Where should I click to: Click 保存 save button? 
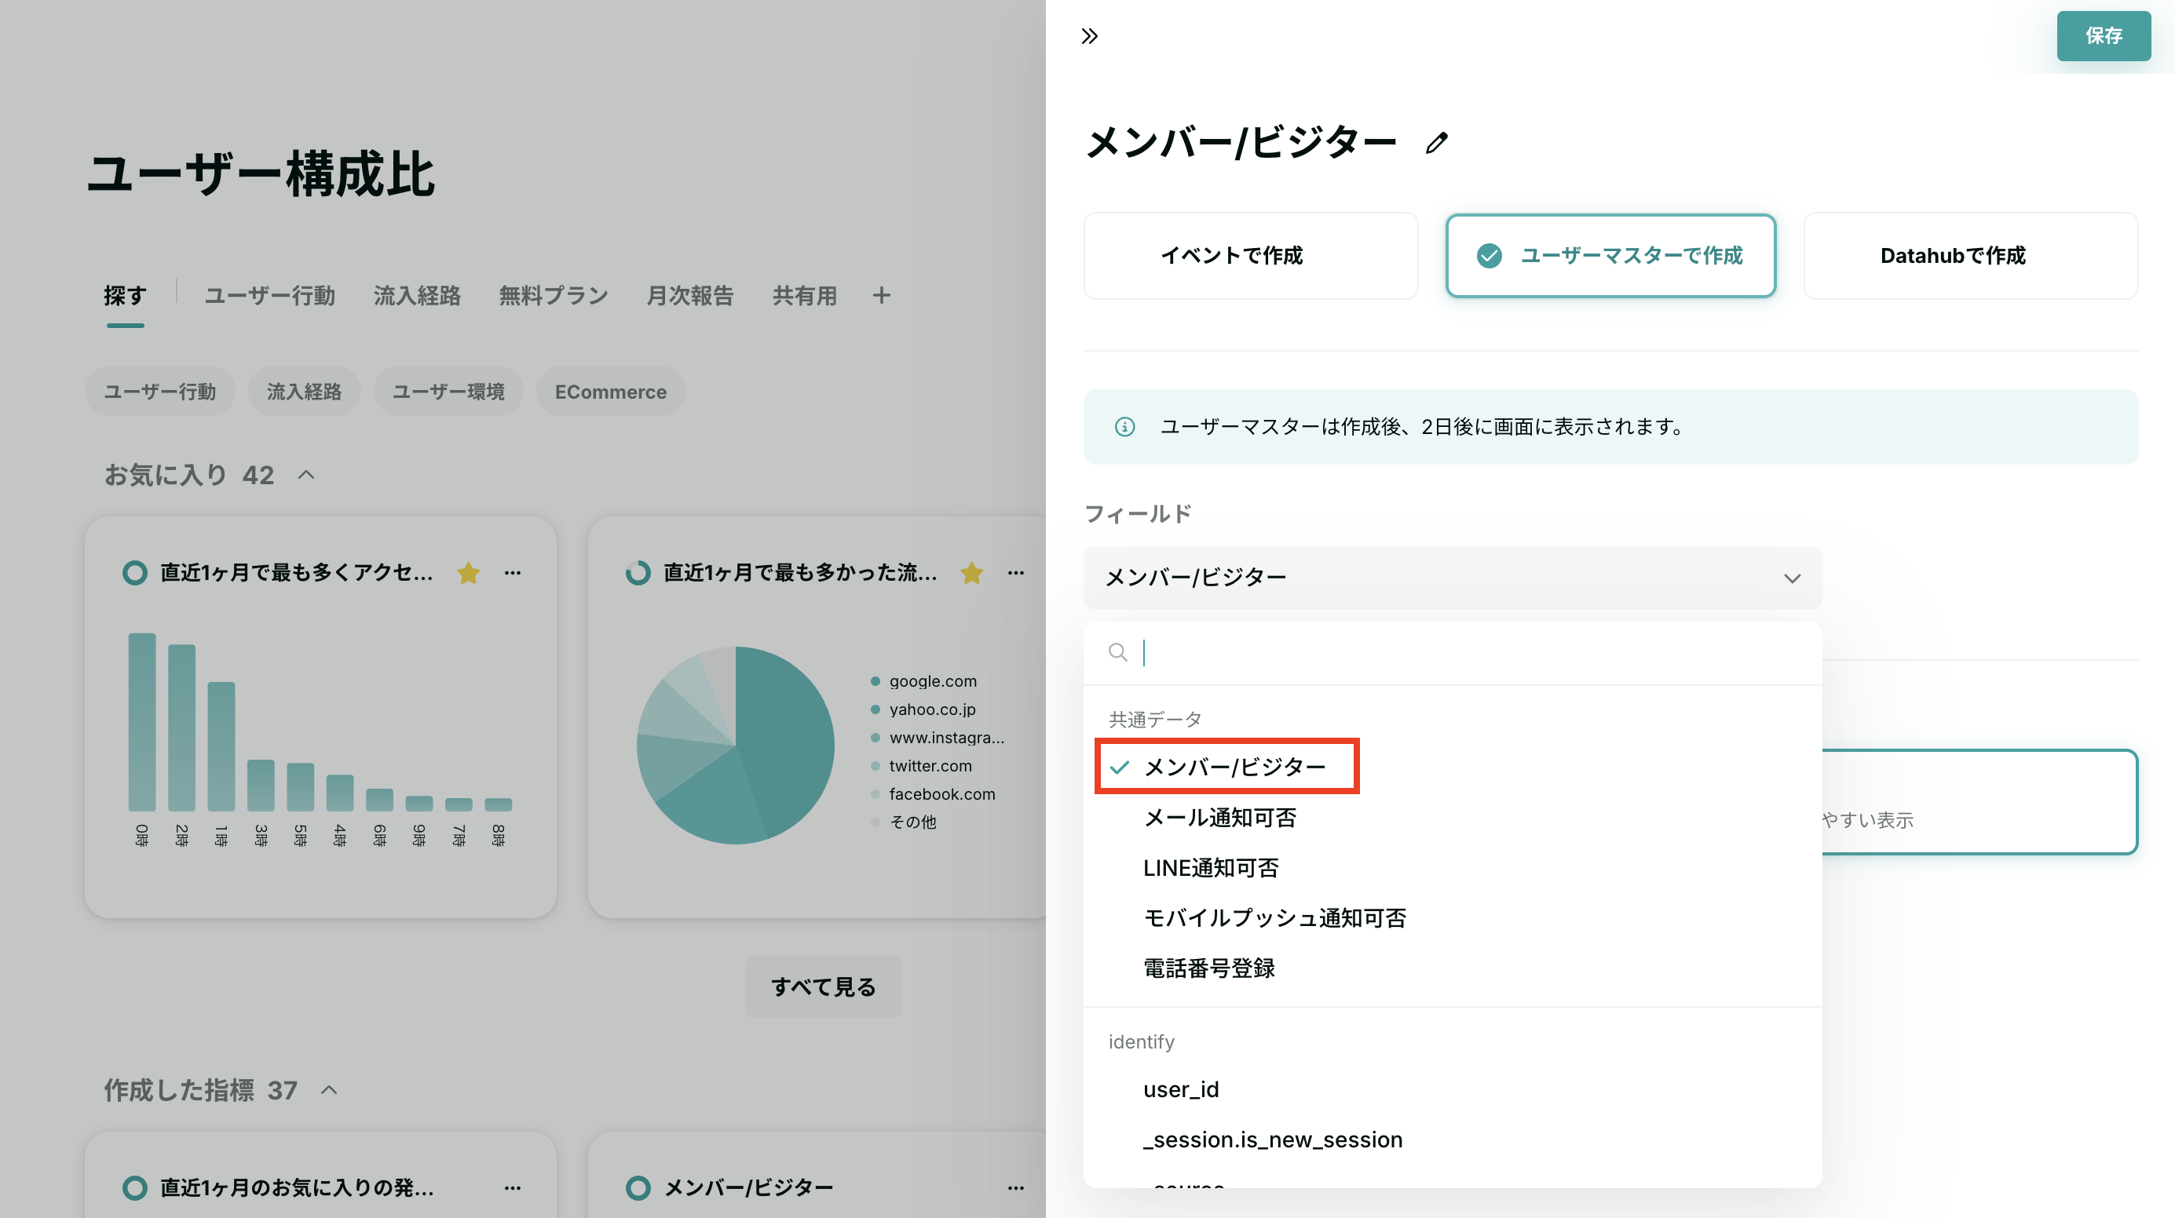2104,35
